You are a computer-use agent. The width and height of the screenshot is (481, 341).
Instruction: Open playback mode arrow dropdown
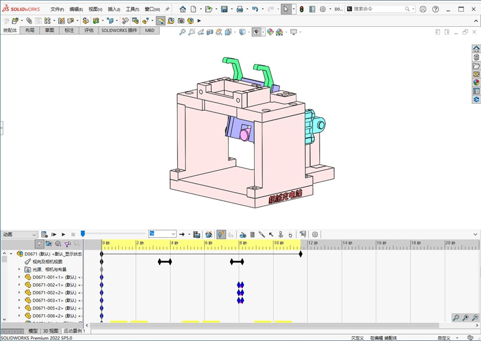point(189,234)
